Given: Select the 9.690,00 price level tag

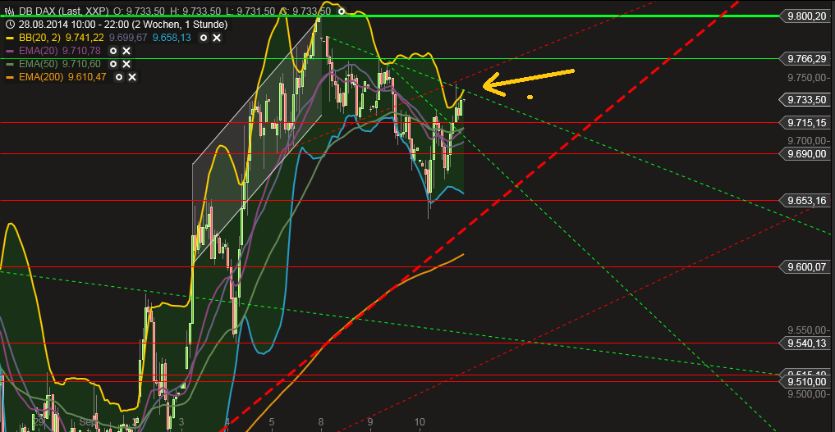Looking at the screenshot, I should tap(806, 154).
